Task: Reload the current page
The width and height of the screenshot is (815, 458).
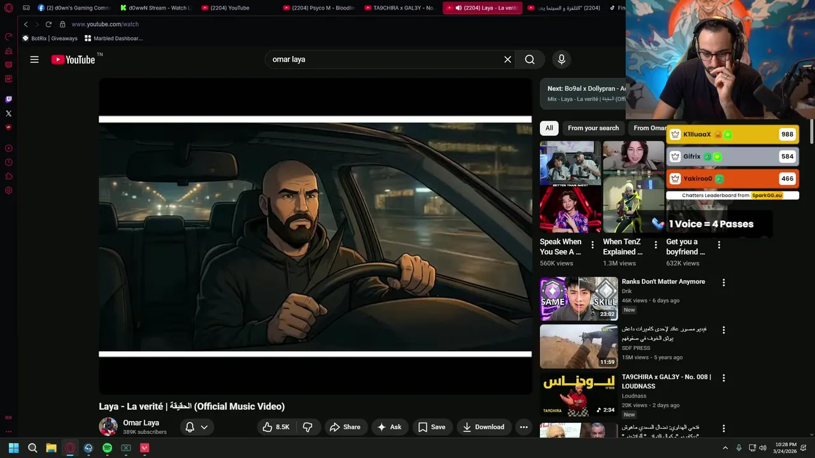Action: point(48,24)
